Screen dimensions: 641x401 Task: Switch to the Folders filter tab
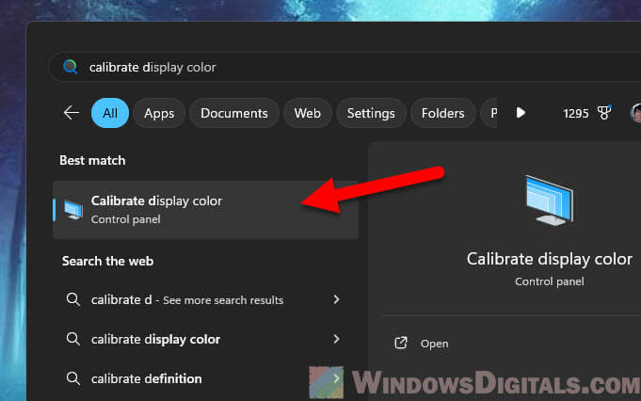coord(442,113)
